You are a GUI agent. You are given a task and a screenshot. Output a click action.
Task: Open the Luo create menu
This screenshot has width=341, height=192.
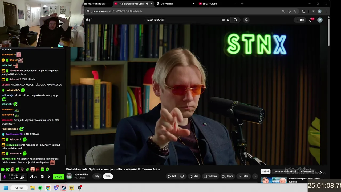[x=300, y=20]
